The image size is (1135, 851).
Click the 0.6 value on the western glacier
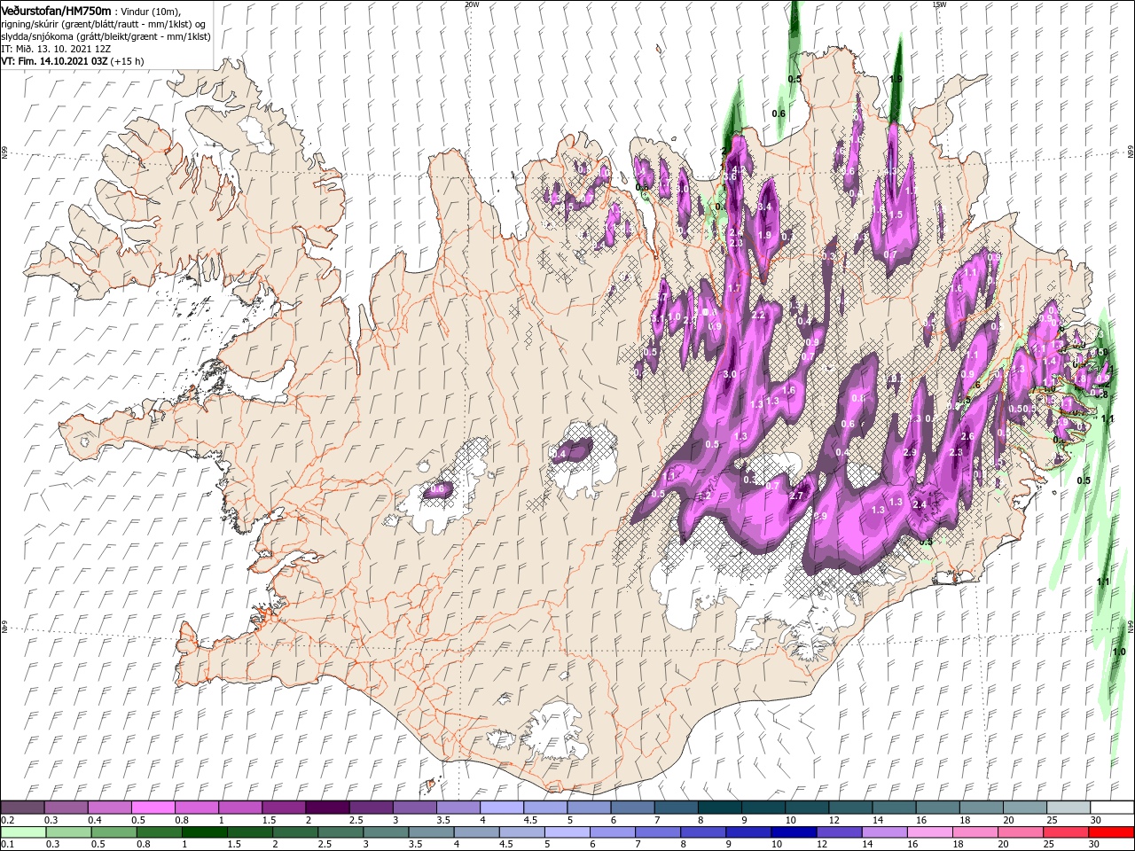pyautogui.click(x=437, y=488)
